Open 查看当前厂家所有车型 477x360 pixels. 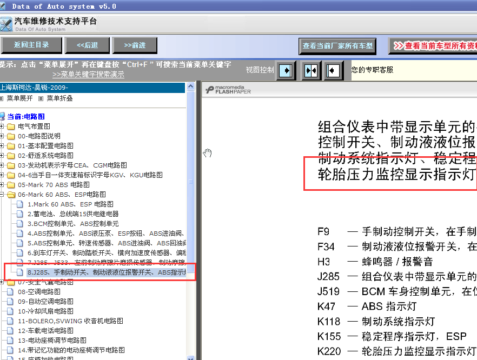[x=337, y=46]
